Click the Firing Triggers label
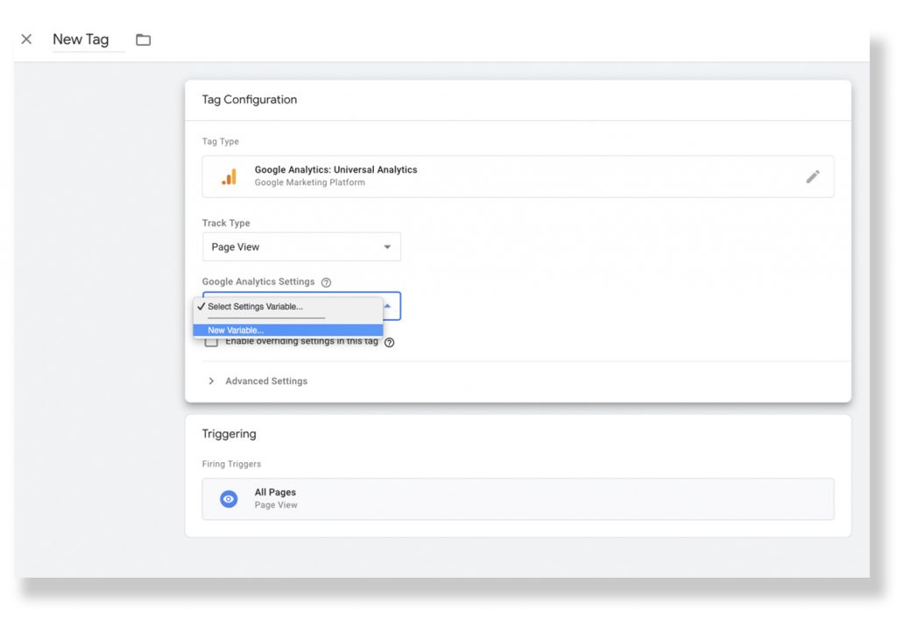 [x=231, y=464]
